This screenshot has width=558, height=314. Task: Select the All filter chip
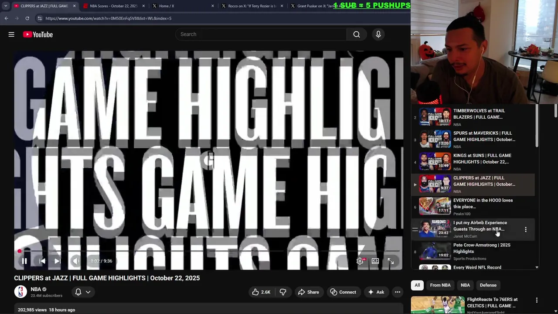pyautogui.click(x=417, y=285)
